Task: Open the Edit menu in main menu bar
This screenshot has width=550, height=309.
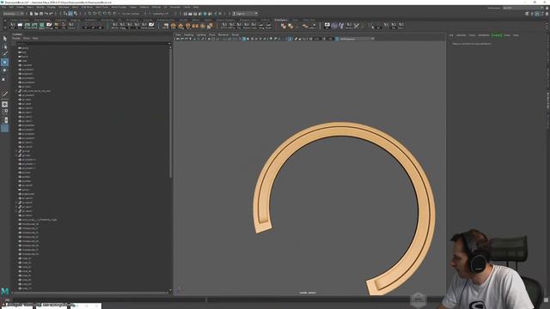Action: tap(11, 7)
